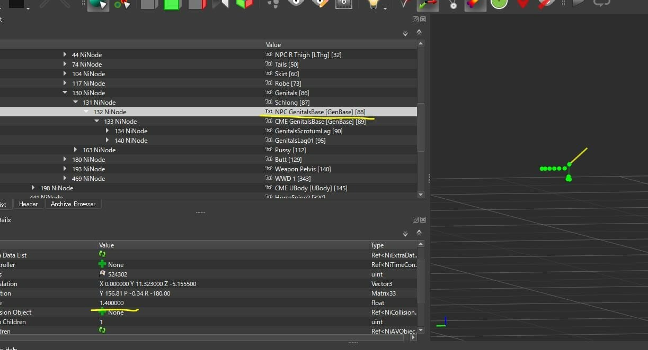Switch to the Header tab
The image size is (648, 350).
(x=29, y=204)
